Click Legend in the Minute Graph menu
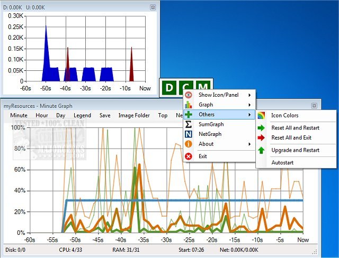 pos(82,115)
